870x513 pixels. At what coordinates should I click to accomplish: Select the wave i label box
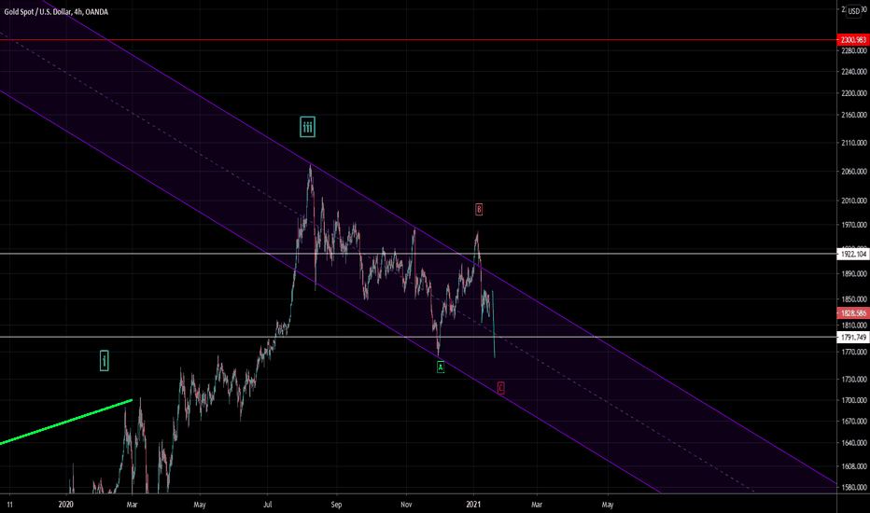[104, 360]
